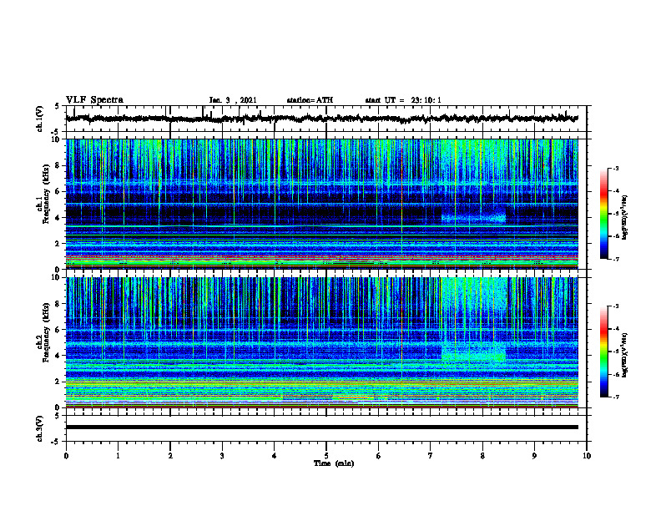Click the ch.2 spectrogram color scale bar

pos(603,352)
